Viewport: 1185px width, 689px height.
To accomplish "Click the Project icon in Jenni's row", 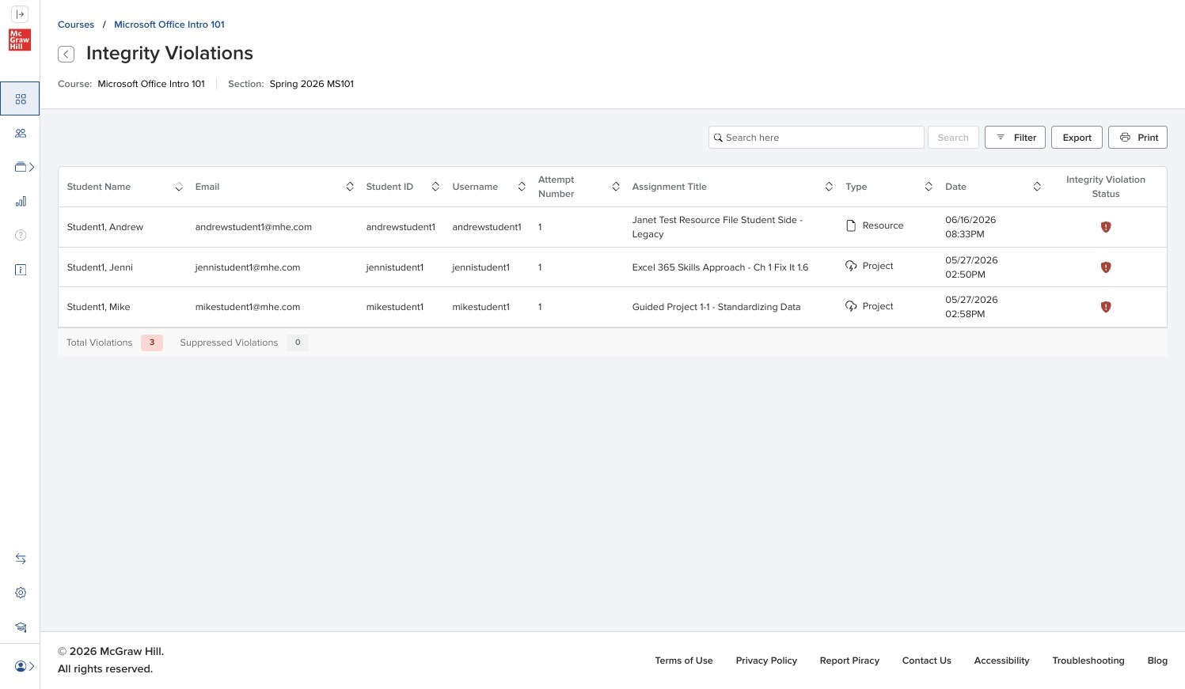I will [x=851, y=266].
